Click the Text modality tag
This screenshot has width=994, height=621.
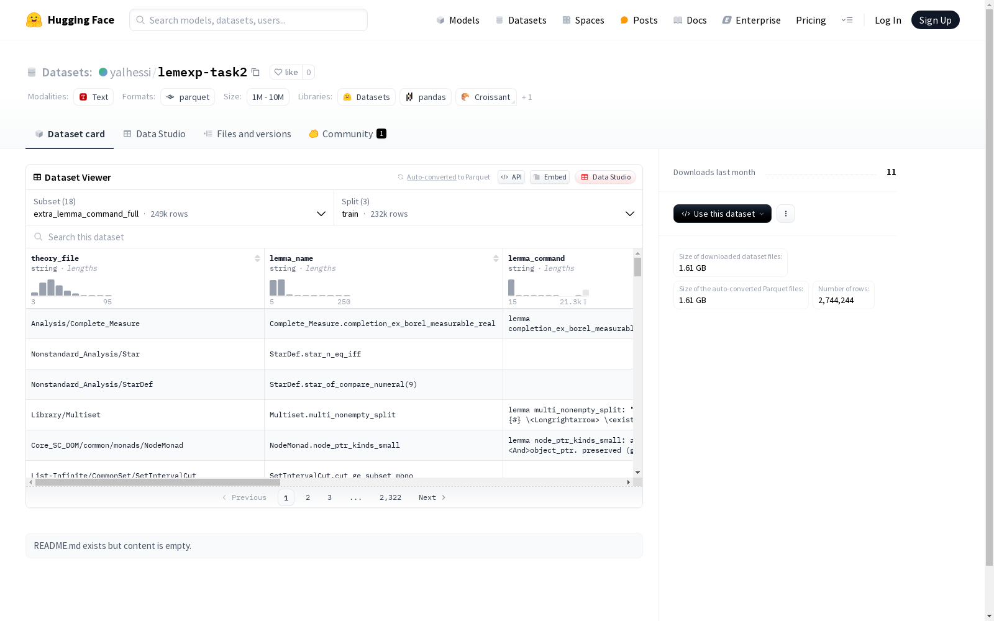(93, 97)
